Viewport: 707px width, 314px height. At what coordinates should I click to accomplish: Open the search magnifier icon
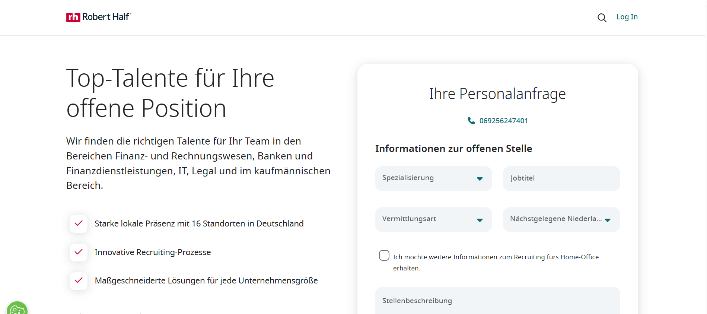[602, 18]
